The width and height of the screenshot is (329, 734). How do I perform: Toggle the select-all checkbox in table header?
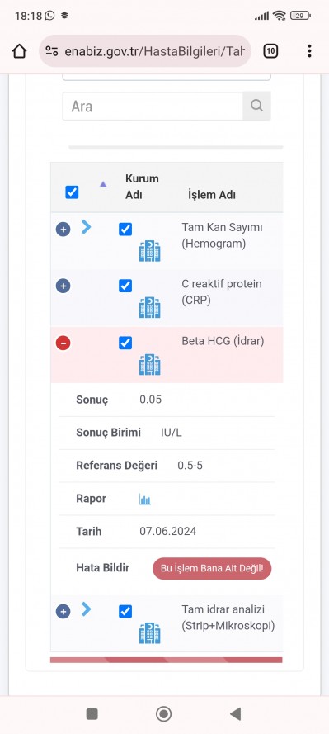[72, 192]
